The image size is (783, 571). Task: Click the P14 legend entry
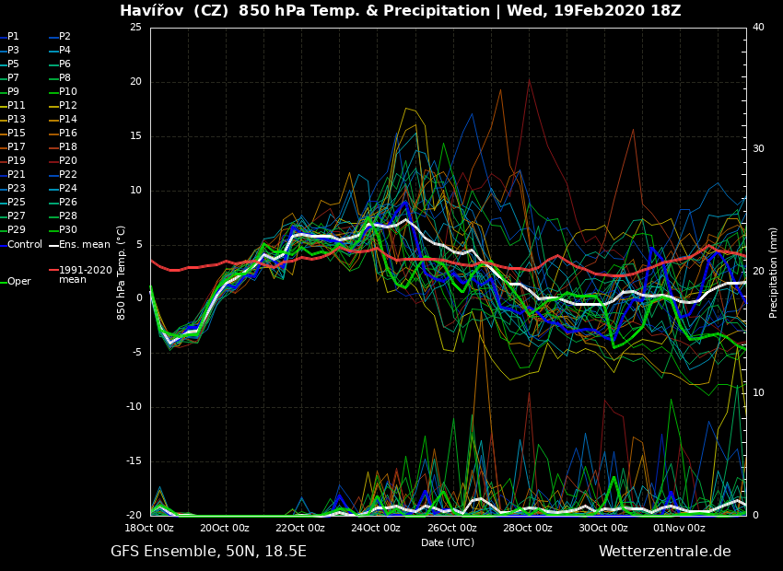(x=68, y=120)
